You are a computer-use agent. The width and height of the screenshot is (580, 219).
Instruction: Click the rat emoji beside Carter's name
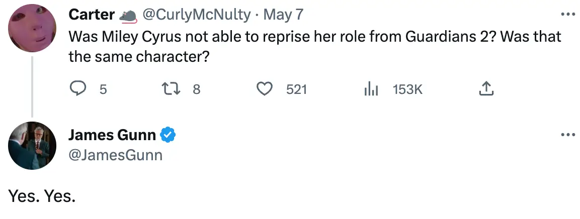[128, 16]
